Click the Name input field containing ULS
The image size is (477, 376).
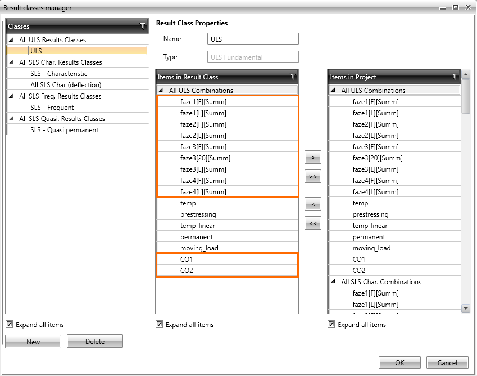click(252, 39)
